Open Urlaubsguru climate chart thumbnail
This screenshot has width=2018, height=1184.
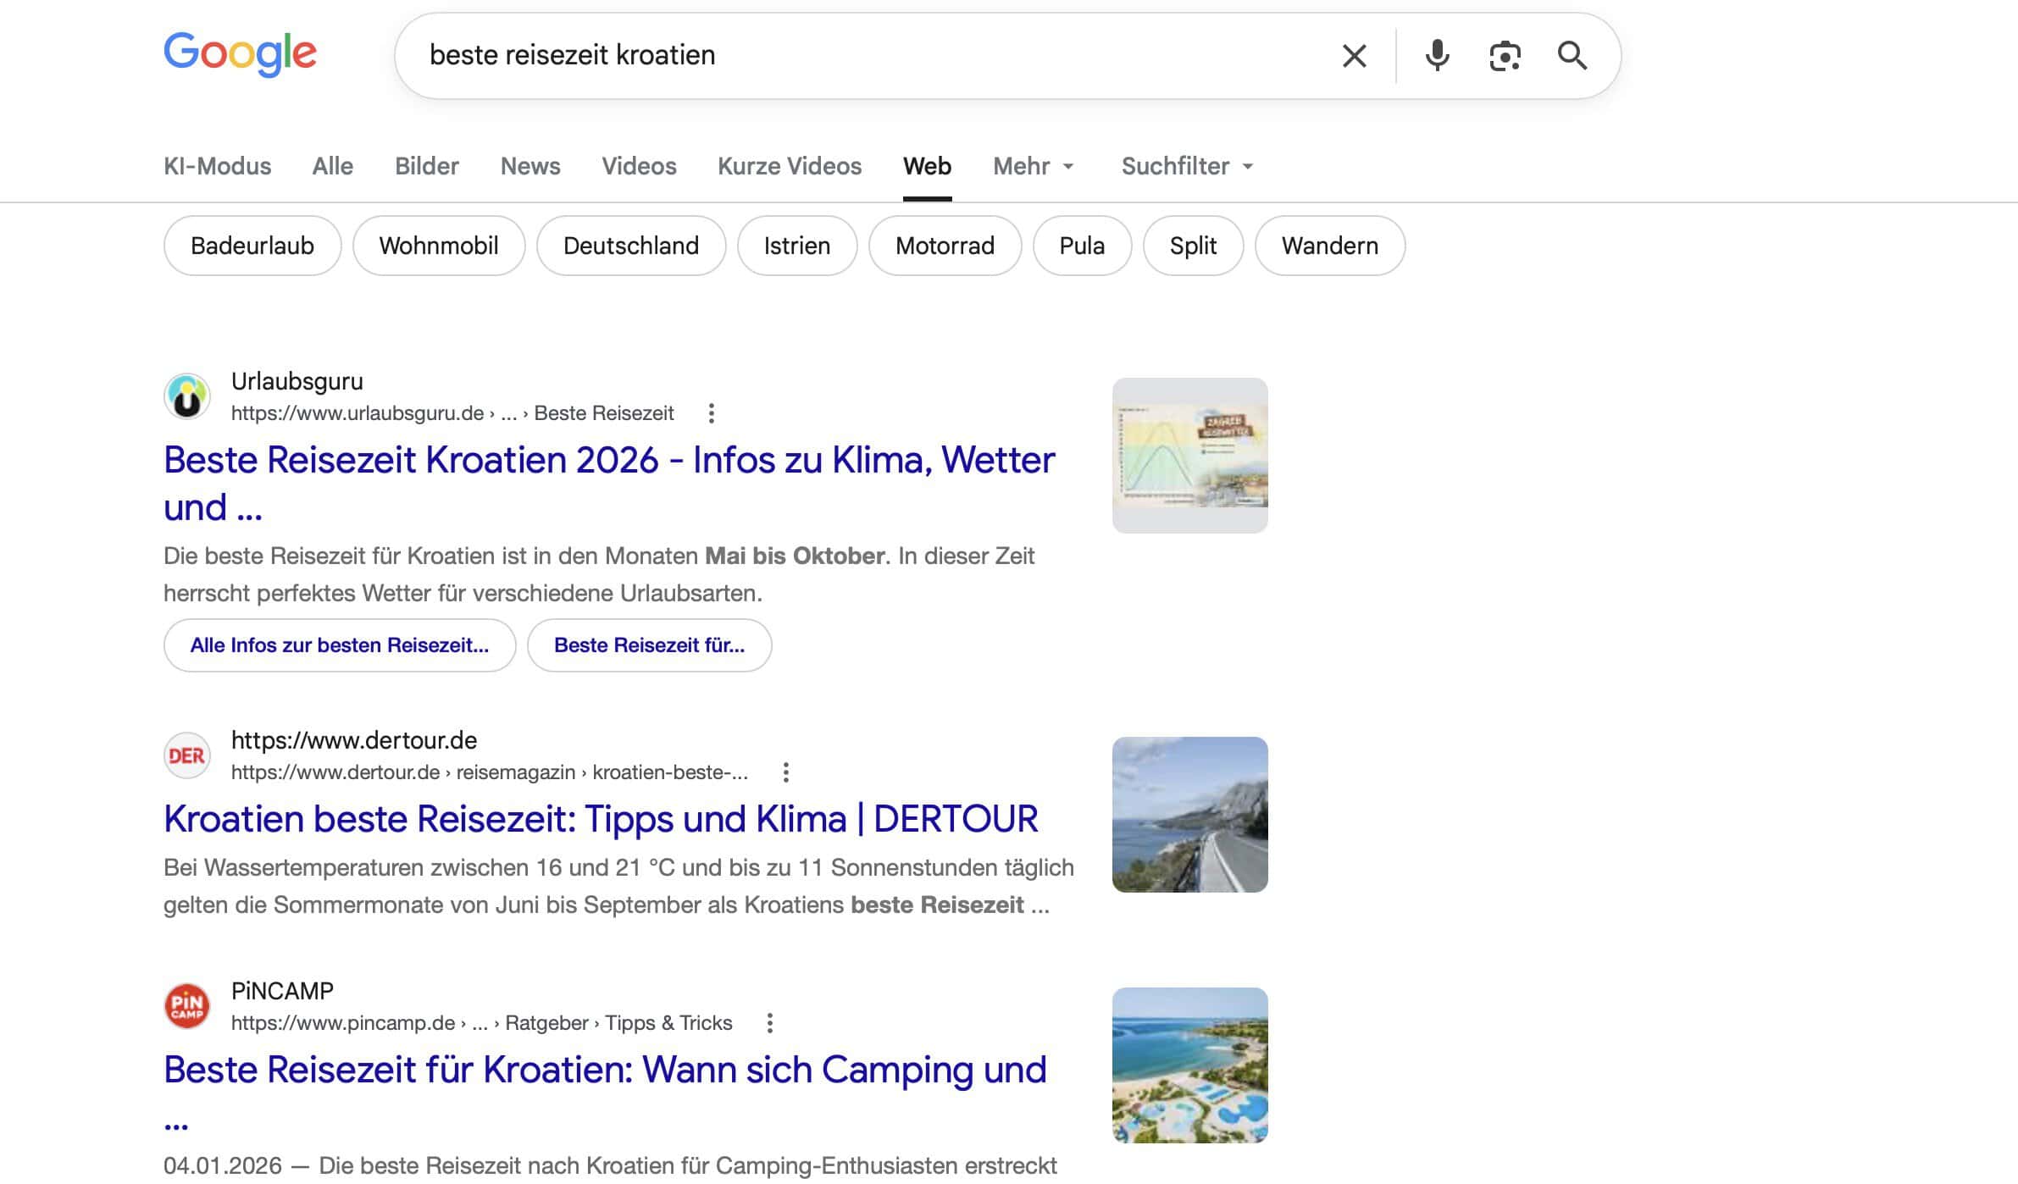tap(1189, 456)
